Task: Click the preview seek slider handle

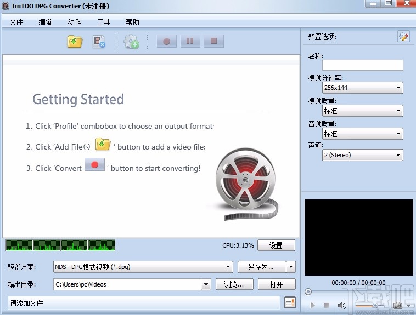Action: tap(308, 291)
